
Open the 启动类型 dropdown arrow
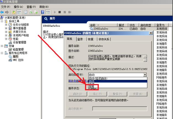point(145,75)
